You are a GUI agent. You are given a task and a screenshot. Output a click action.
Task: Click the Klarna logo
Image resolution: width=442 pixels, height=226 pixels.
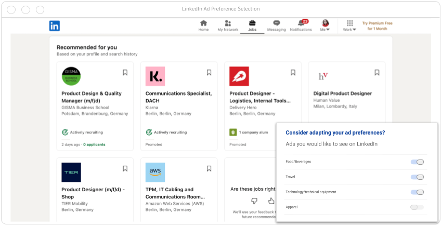(155, 76)
